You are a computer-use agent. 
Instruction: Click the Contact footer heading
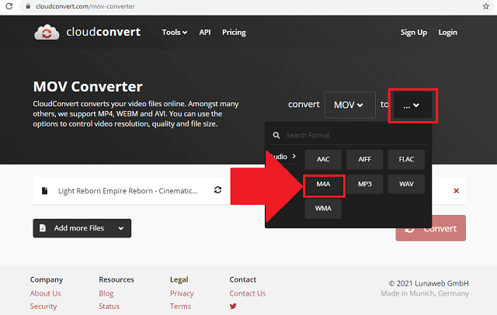tap(243, 280)
